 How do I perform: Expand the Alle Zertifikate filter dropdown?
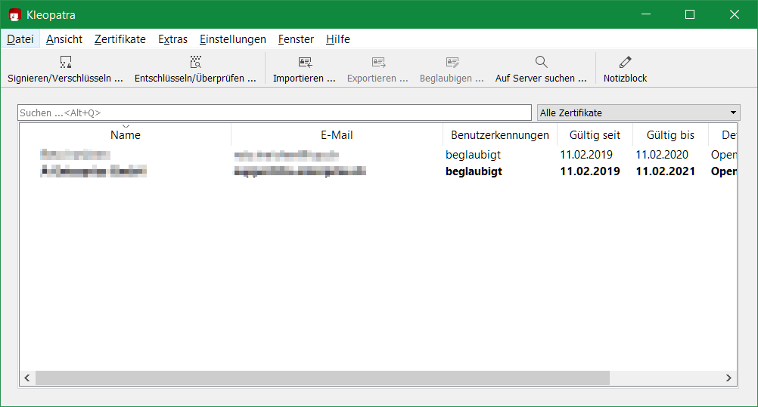[638, 113]
